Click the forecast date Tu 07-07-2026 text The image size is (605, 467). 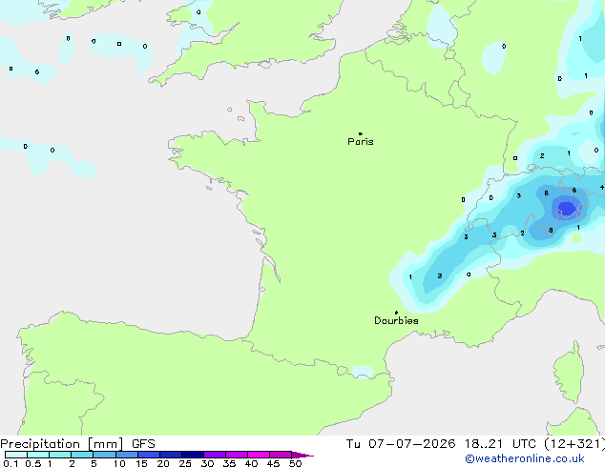click(401, 444)
